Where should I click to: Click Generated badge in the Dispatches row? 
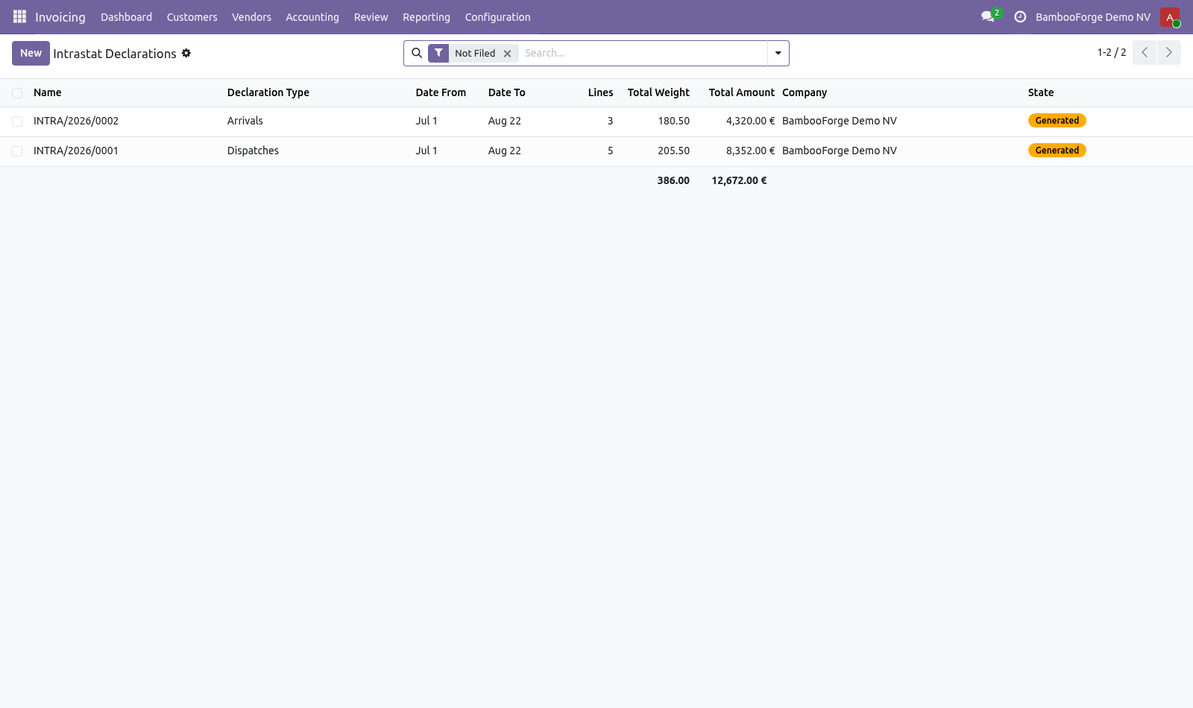coord(1057,151)
